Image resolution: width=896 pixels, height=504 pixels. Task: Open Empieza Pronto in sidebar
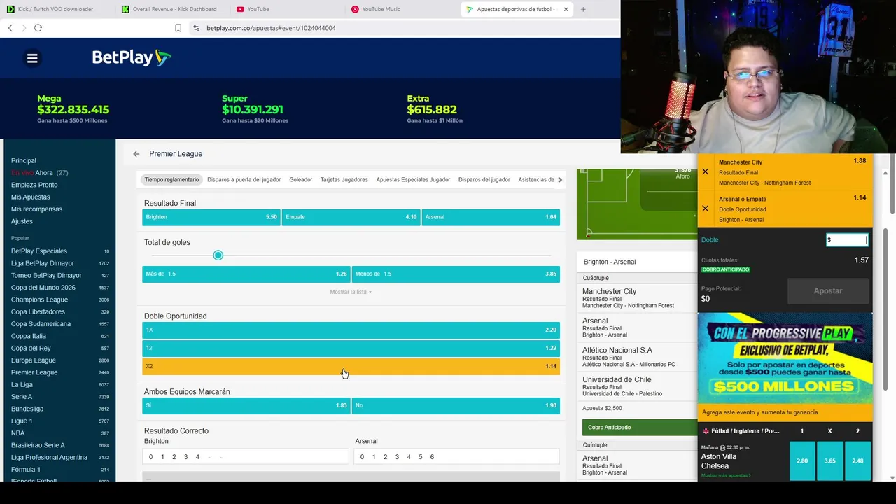coord(34,185)
